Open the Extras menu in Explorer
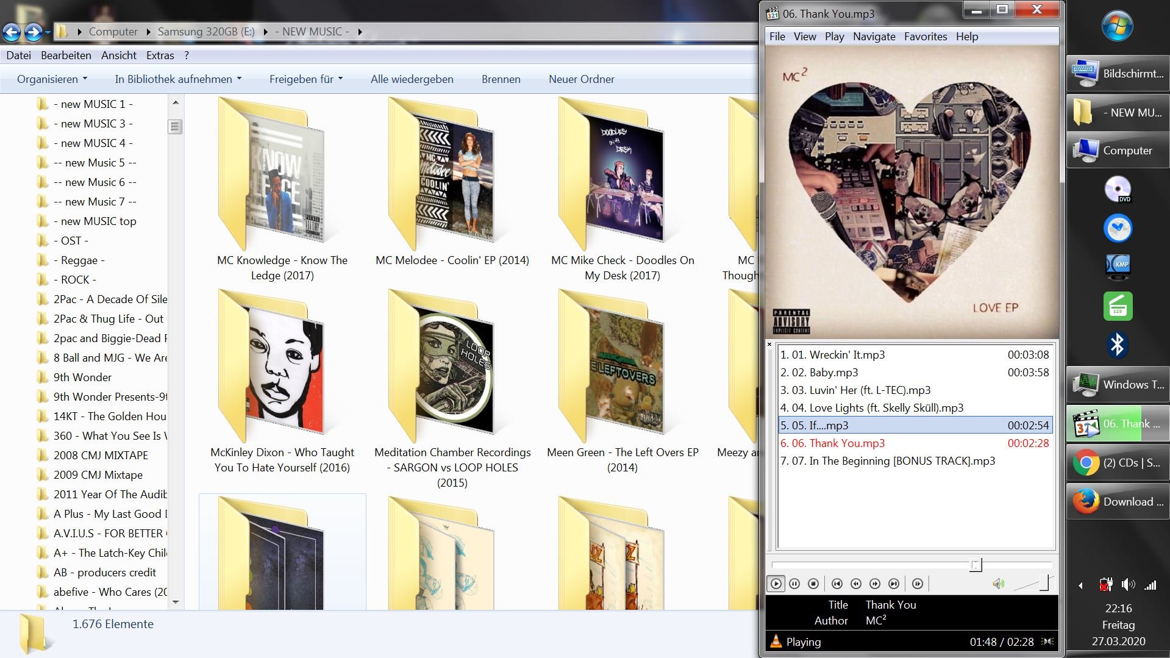Image resolution: width=1170 pixels, height=658 pixels. (x=160, y=55)
